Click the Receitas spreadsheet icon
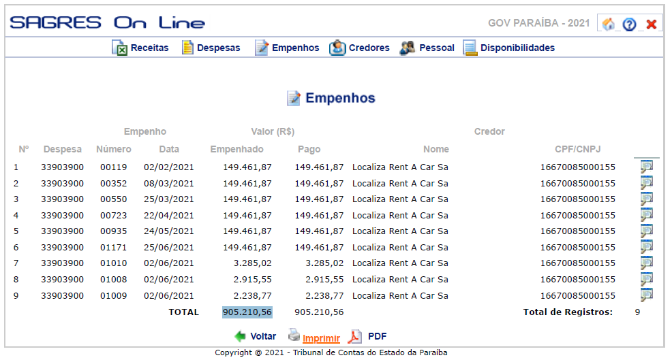The image size is (672, 362). tap(119, 48)
